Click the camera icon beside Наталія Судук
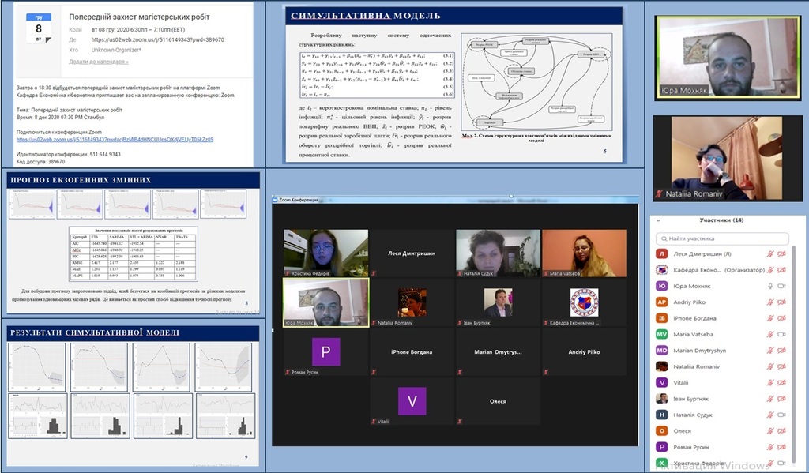This screenshot has height=473, width=809. click(781, 415)
